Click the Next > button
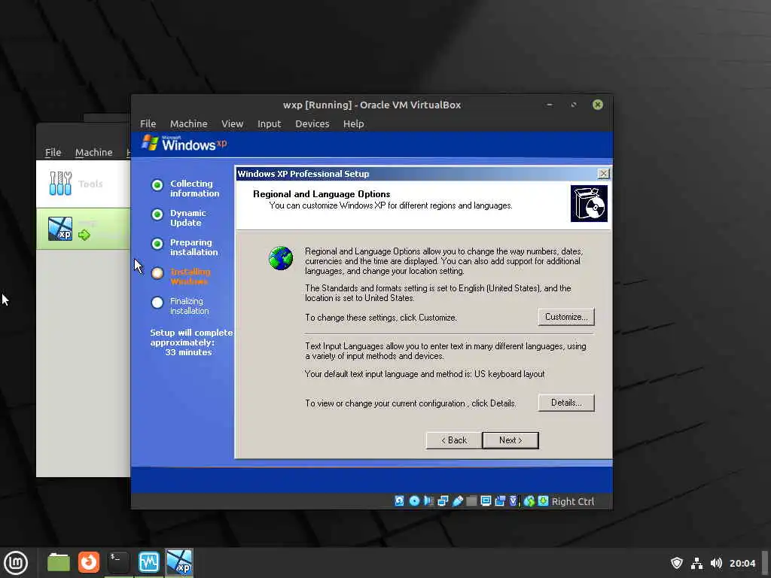 pyautogui.click(x=510, y=440)
